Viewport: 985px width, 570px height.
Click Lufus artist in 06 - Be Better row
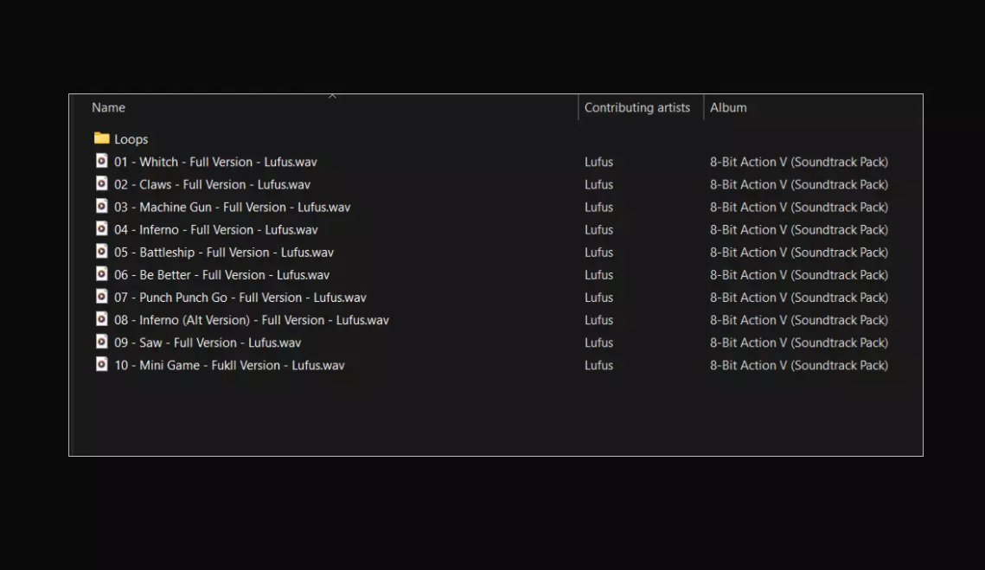[x=598, y=275]
